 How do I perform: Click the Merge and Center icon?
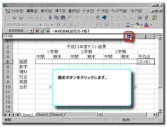99,25
